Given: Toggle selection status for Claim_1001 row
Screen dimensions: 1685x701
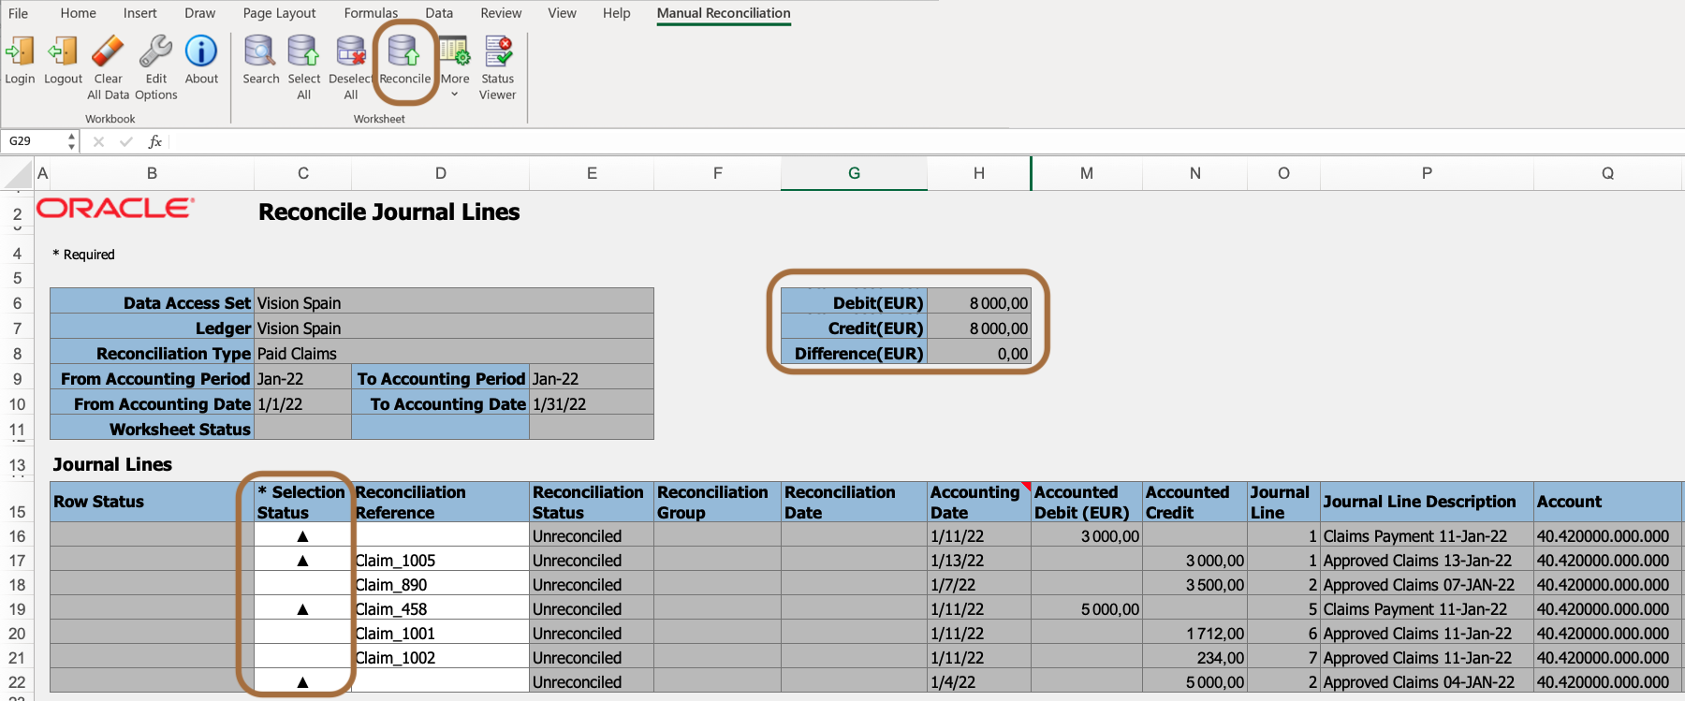Looking at the screenshot, I should pyautogui.click(x=302, y=634).
